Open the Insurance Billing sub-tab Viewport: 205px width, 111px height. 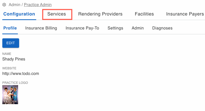pos(41,28)
